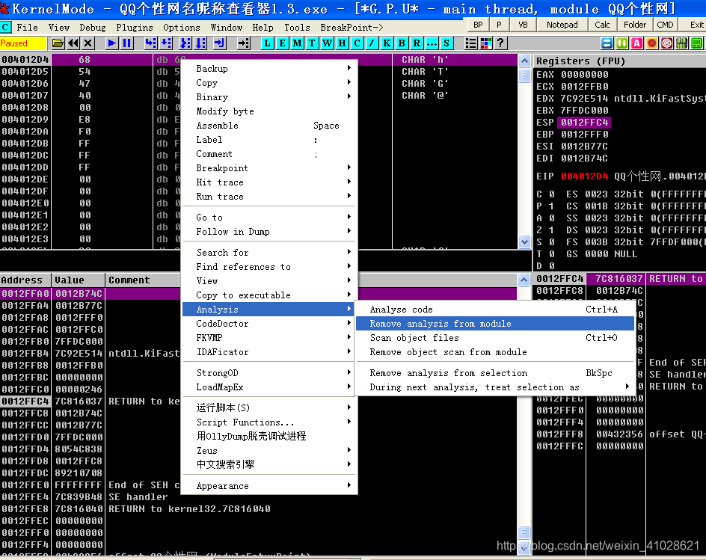The image size is (706, 560).
Task: Open Call stack with K icon
Action: pyautogui.click(x=387, y=43)
